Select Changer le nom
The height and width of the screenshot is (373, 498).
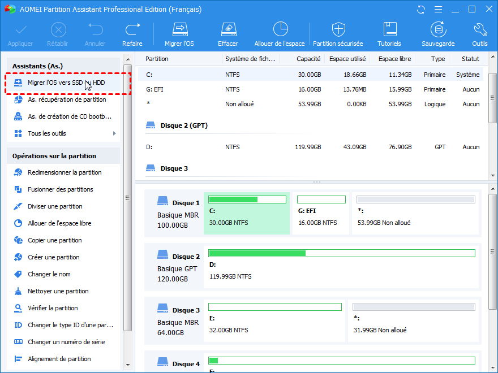63,274
